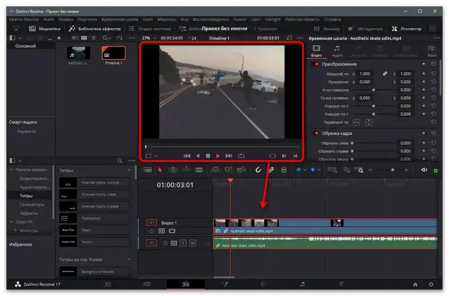Screen dimensions: 449x296
Task: Click the timeline volume speaker icon
Action: click(x=424, y=170)
